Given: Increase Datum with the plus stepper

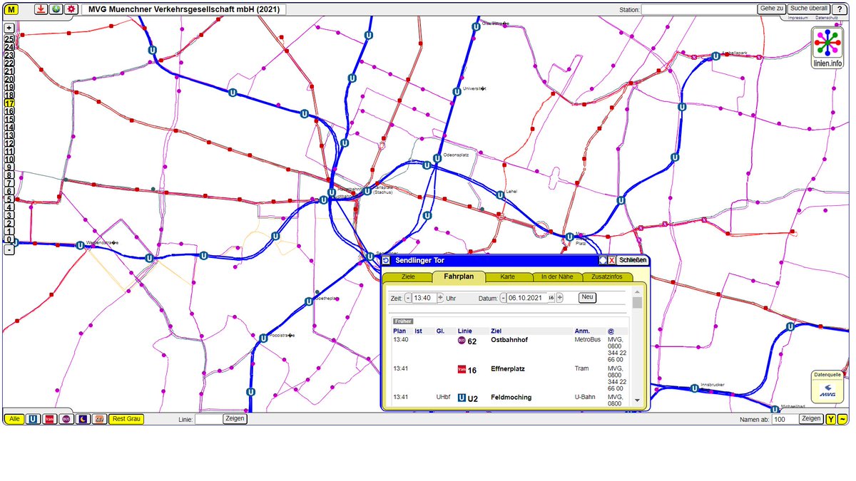Looking at the screenshot, I should [x=559, y=298].
